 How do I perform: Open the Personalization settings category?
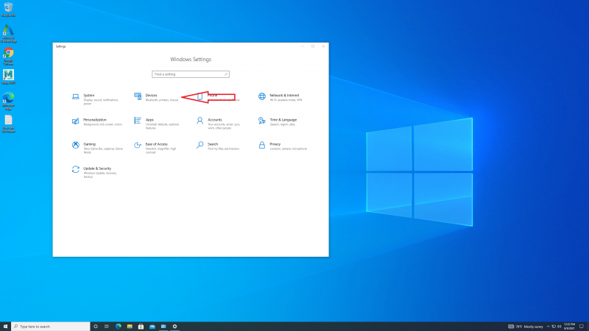96,121
